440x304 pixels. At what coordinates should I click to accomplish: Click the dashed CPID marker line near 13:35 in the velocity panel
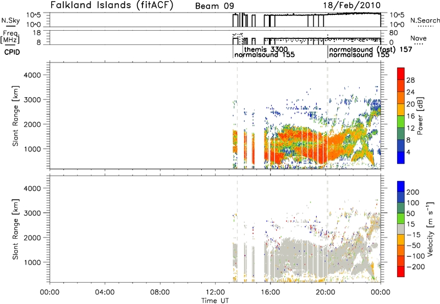[237, 228]
